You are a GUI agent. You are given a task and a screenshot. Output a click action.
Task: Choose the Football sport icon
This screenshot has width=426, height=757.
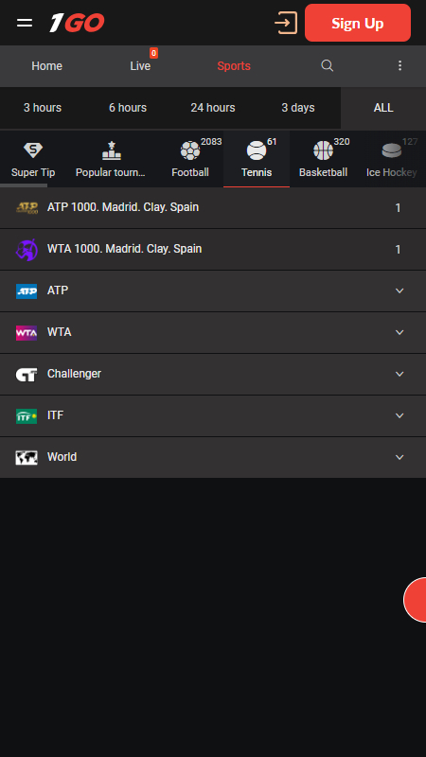(190, 150)
